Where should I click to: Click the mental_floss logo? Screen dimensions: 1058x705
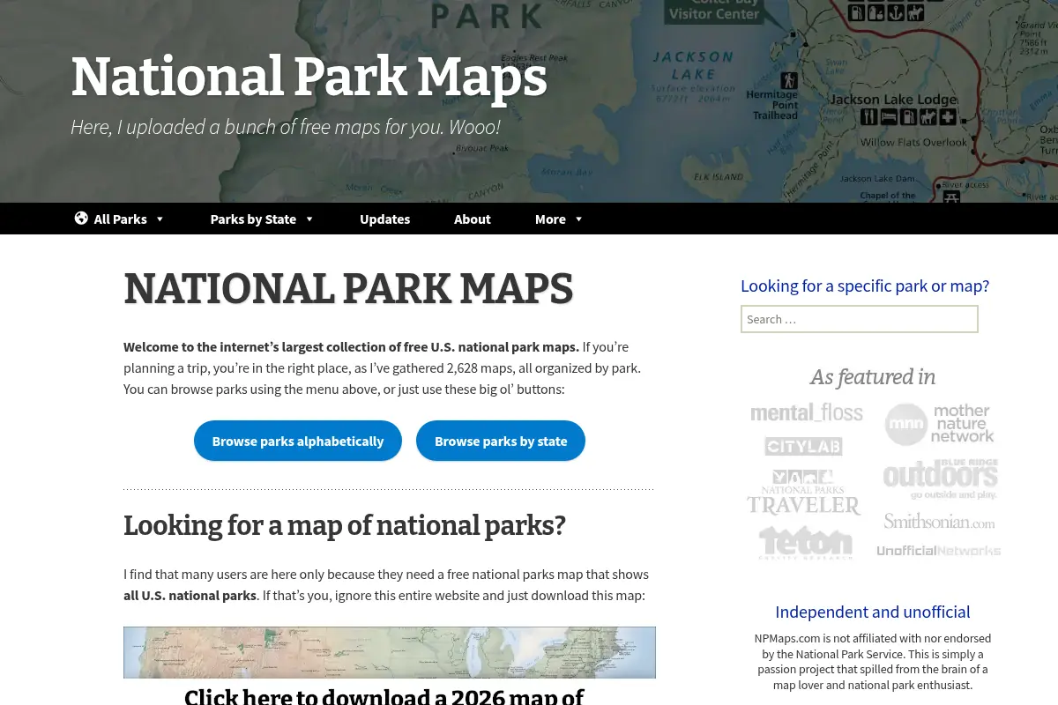807,412
